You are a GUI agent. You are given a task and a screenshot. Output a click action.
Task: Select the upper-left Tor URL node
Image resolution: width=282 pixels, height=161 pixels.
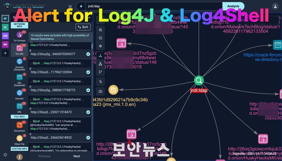[121, 43]
